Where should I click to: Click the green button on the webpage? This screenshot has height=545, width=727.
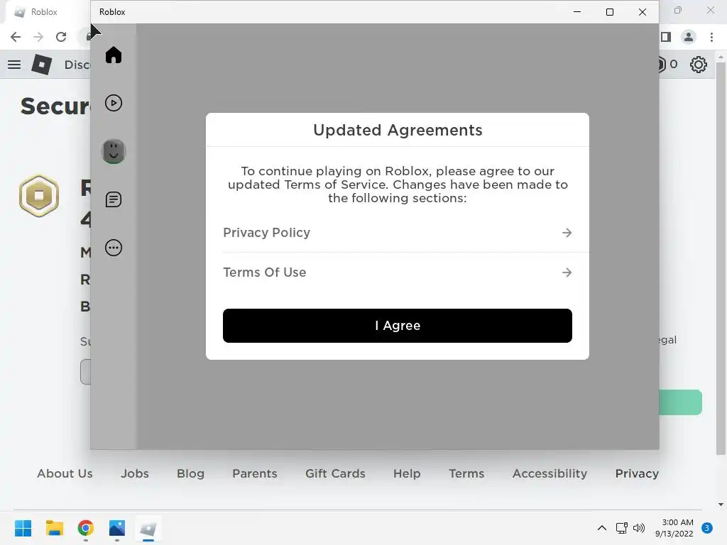(681, 402)
